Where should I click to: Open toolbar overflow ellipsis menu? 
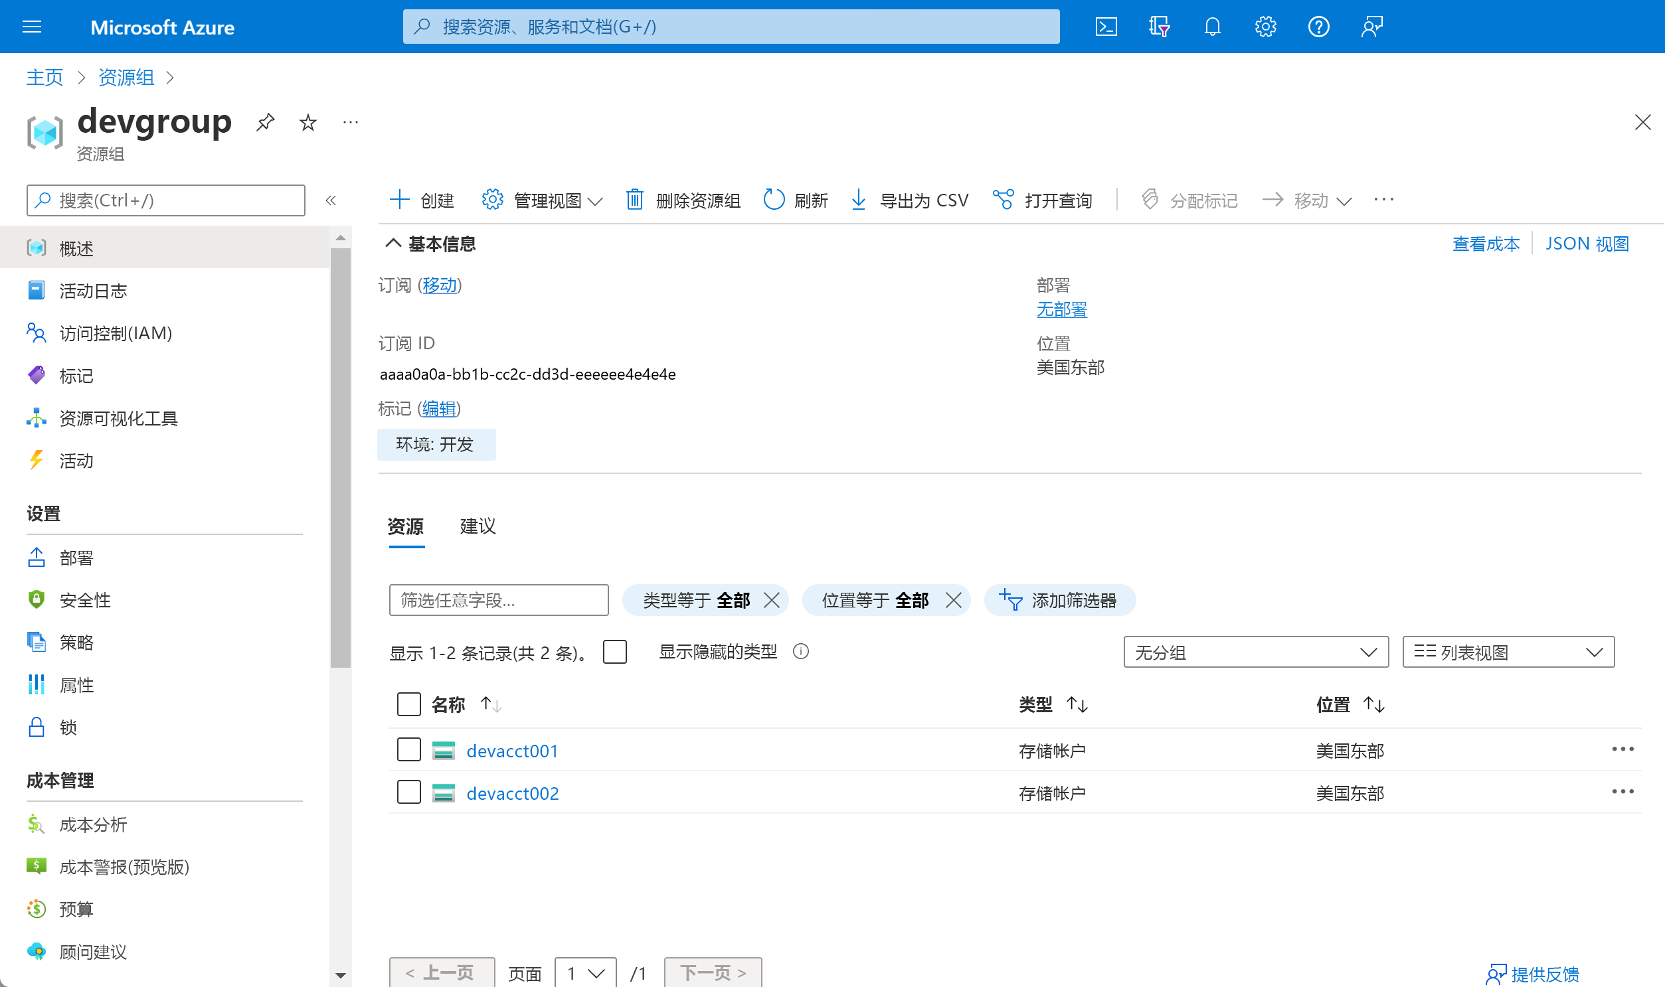tap(1383, 200)
